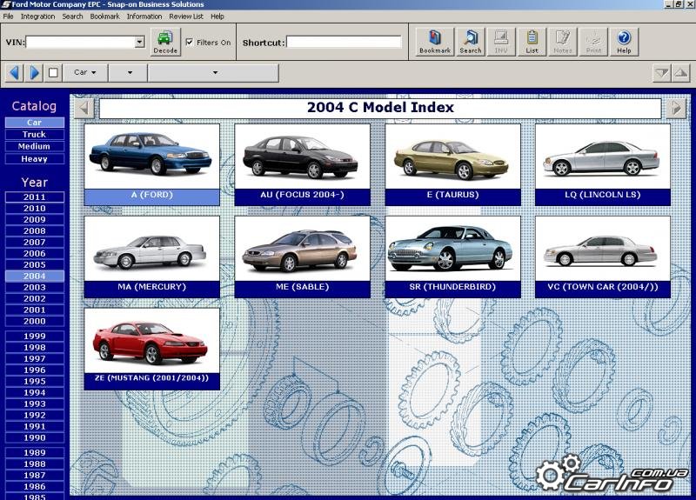Image resolution: width=696 pixels, height=500 pixels.
Task: Click the gray down-triangle navigation button
Action: pos(662,73)
